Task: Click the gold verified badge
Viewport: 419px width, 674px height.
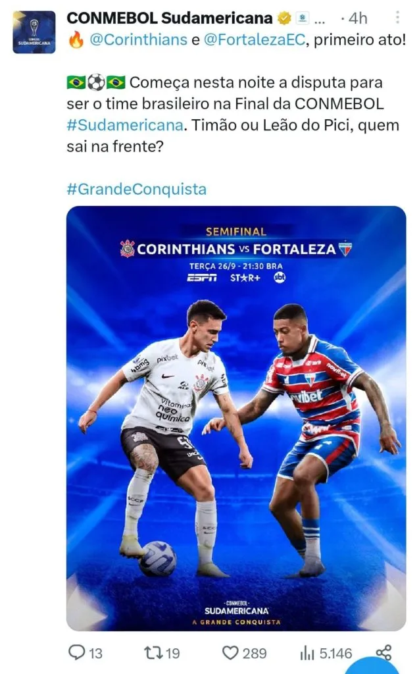Action: coord(285,18)
